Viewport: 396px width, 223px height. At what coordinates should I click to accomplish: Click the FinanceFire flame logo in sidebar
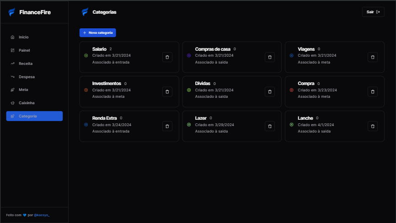[x=12, y=12]
